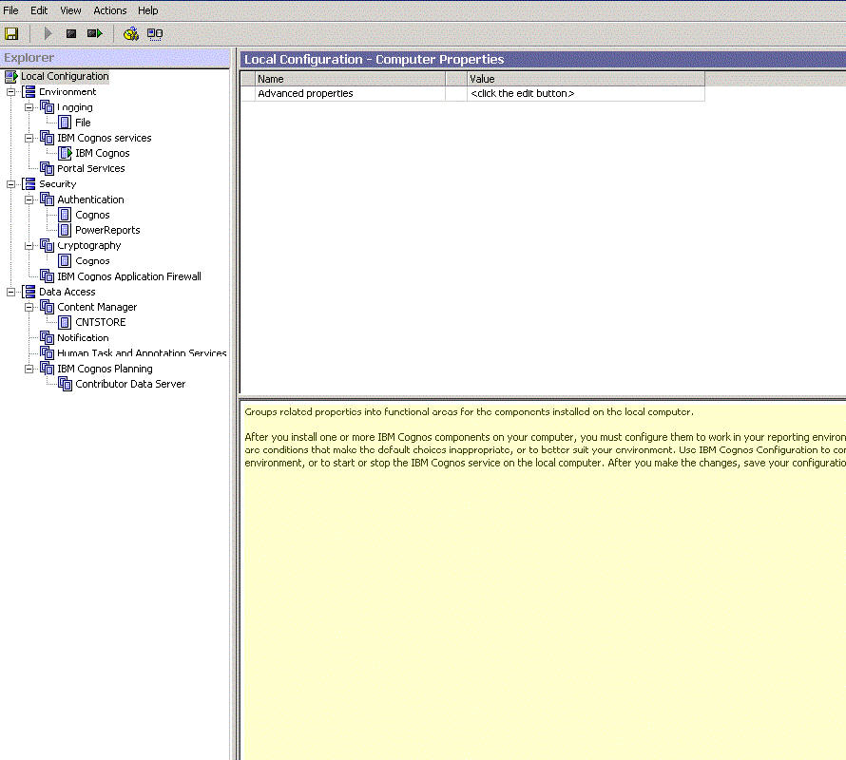This screenshot has width=846, height=760.
Task: Collapse the IBM Cognos Planning node
Action: 29,369
